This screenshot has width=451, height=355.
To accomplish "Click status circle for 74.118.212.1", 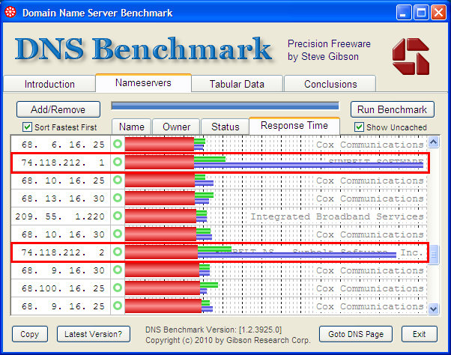I will (x=118, y=162).
